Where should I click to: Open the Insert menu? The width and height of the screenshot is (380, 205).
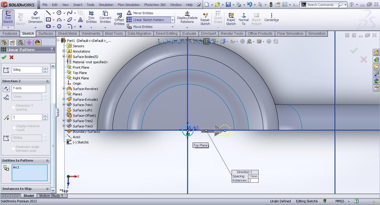pyautogui.click(x=77, y=5)
